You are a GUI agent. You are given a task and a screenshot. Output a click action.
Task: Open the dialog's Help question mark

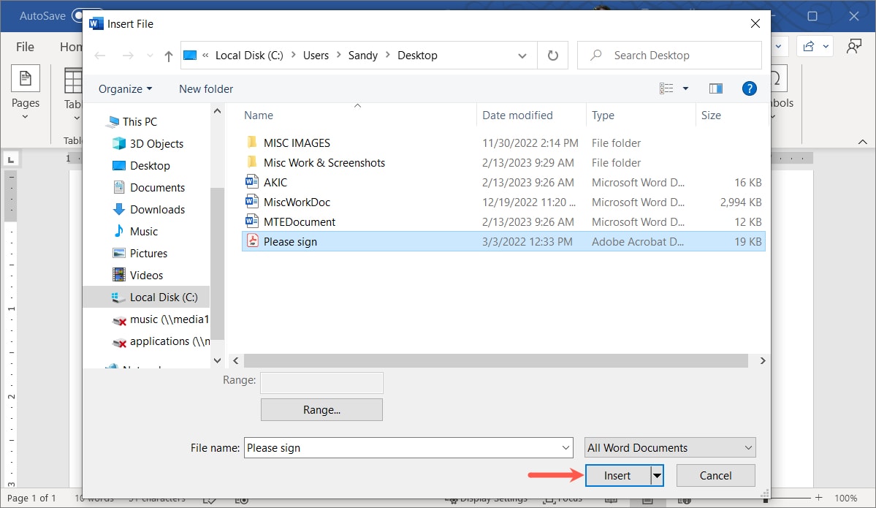click(x=749, y=88)
